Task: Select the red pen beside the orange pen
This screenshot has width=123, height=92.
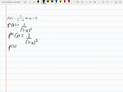Action: [x=65, y=2]
